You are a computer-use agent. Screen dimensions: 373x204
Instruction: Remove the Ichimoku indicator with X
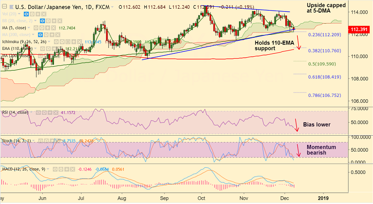pos(80,42)
